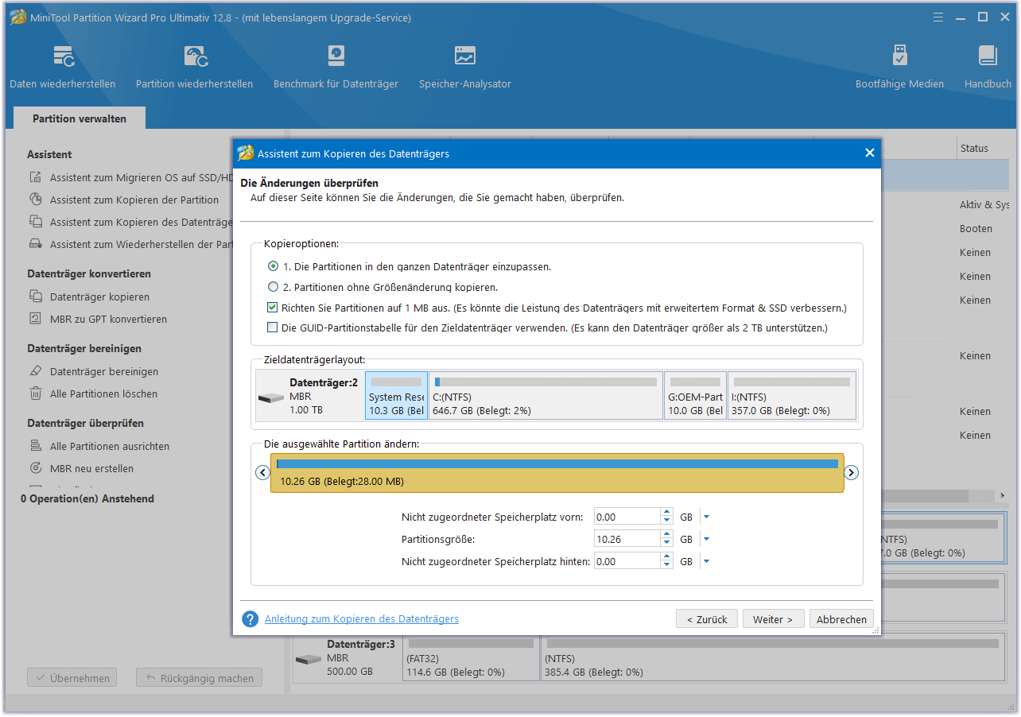
Task: Increase Speicherplatz vorn value with up arrow
Action: click(x=667, y=513)
